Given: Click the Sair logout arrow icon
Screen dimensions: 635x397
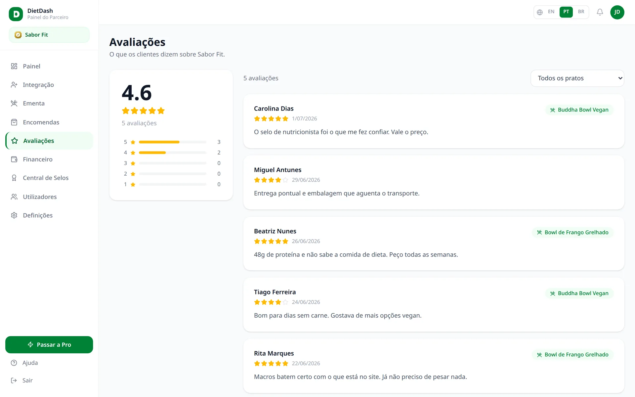Looking at the screenshot, I should click(x=14, y=380).
